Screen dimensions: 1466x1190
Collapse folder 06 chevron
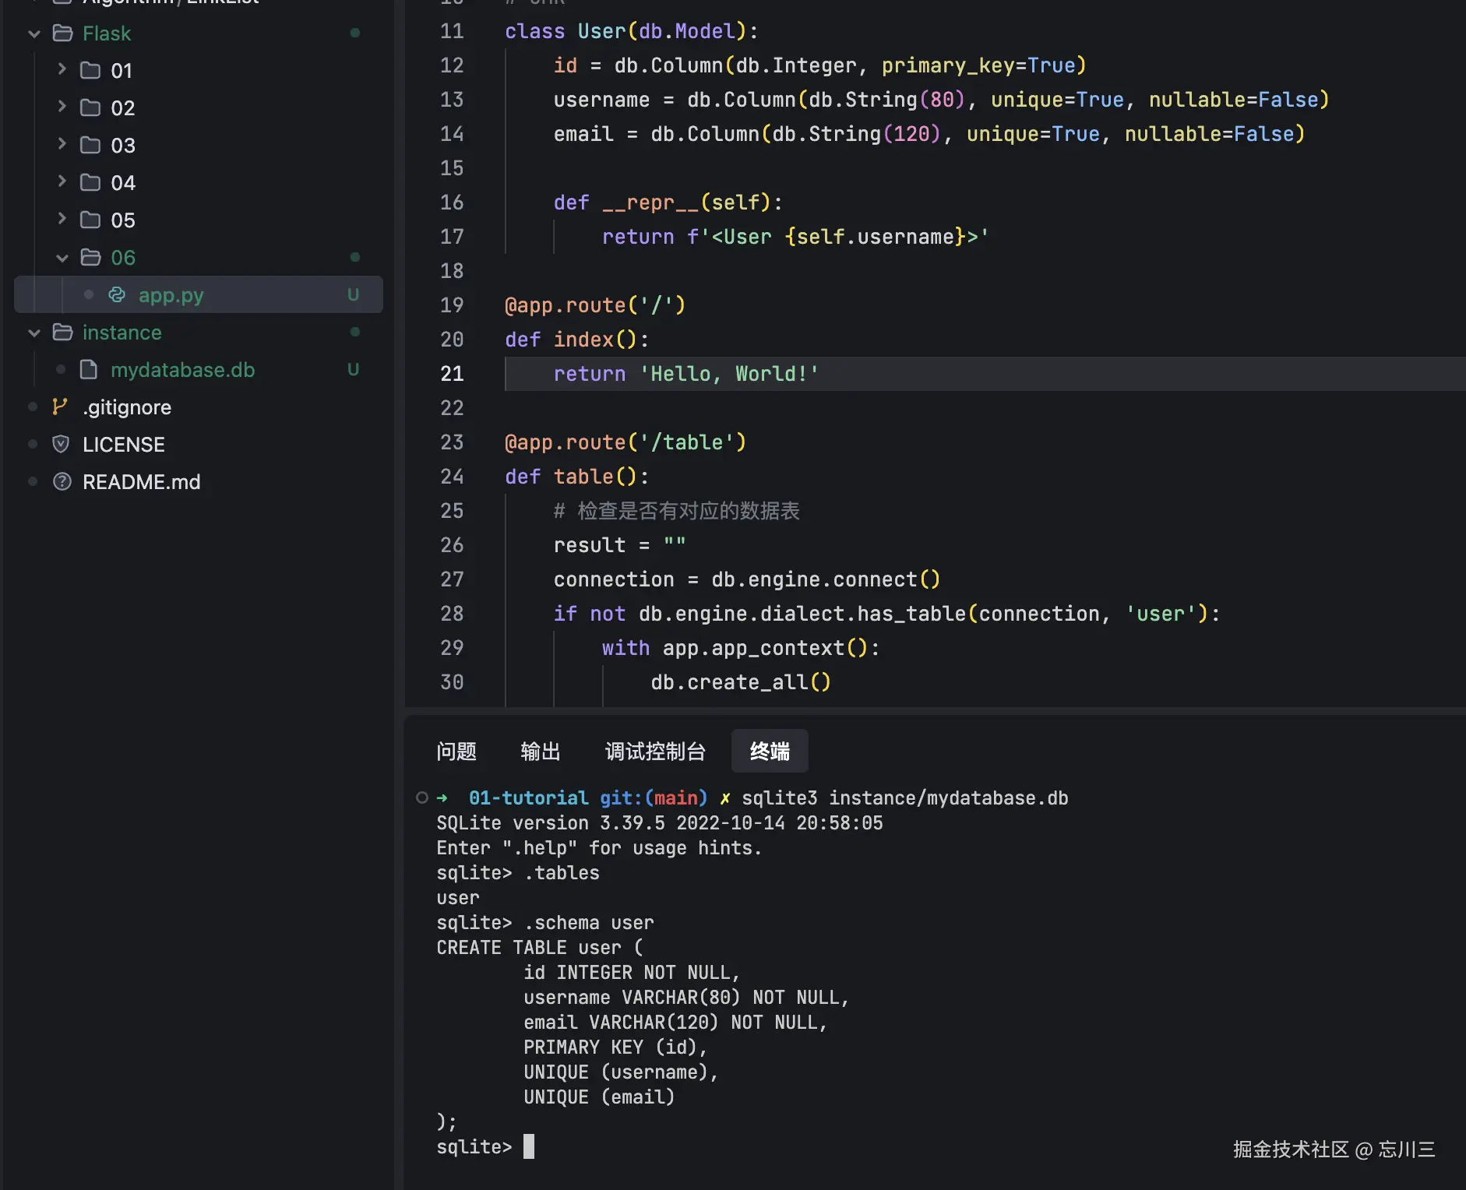[62, 258]
